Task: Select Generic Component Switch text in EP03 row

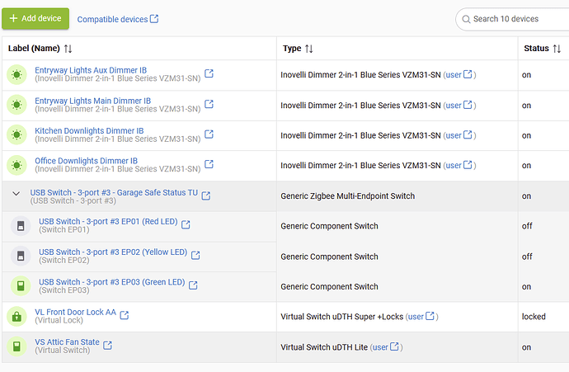Action: 329,287
